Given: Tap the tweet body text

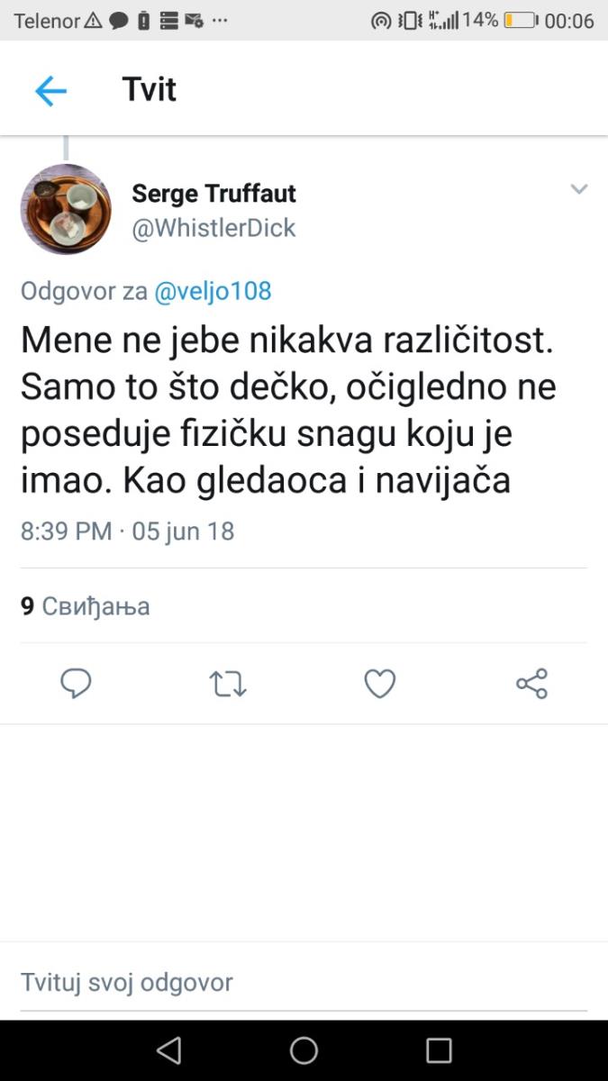Looking at the screenshot, I should (x=288, y=408).
